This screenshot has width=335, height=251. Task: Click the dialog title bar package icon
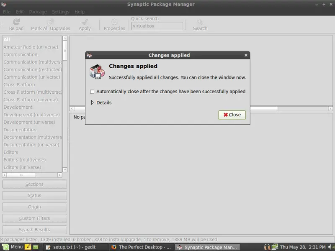[89, 55]
